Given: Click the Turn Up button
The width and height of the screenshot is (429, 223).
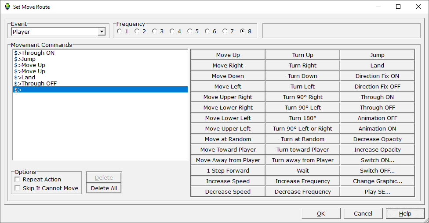Looking at the screenshot, I should (302, 55).
